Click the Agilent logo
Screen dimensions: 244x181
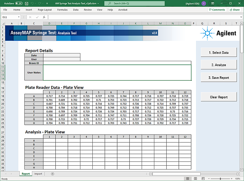(218, 33)
